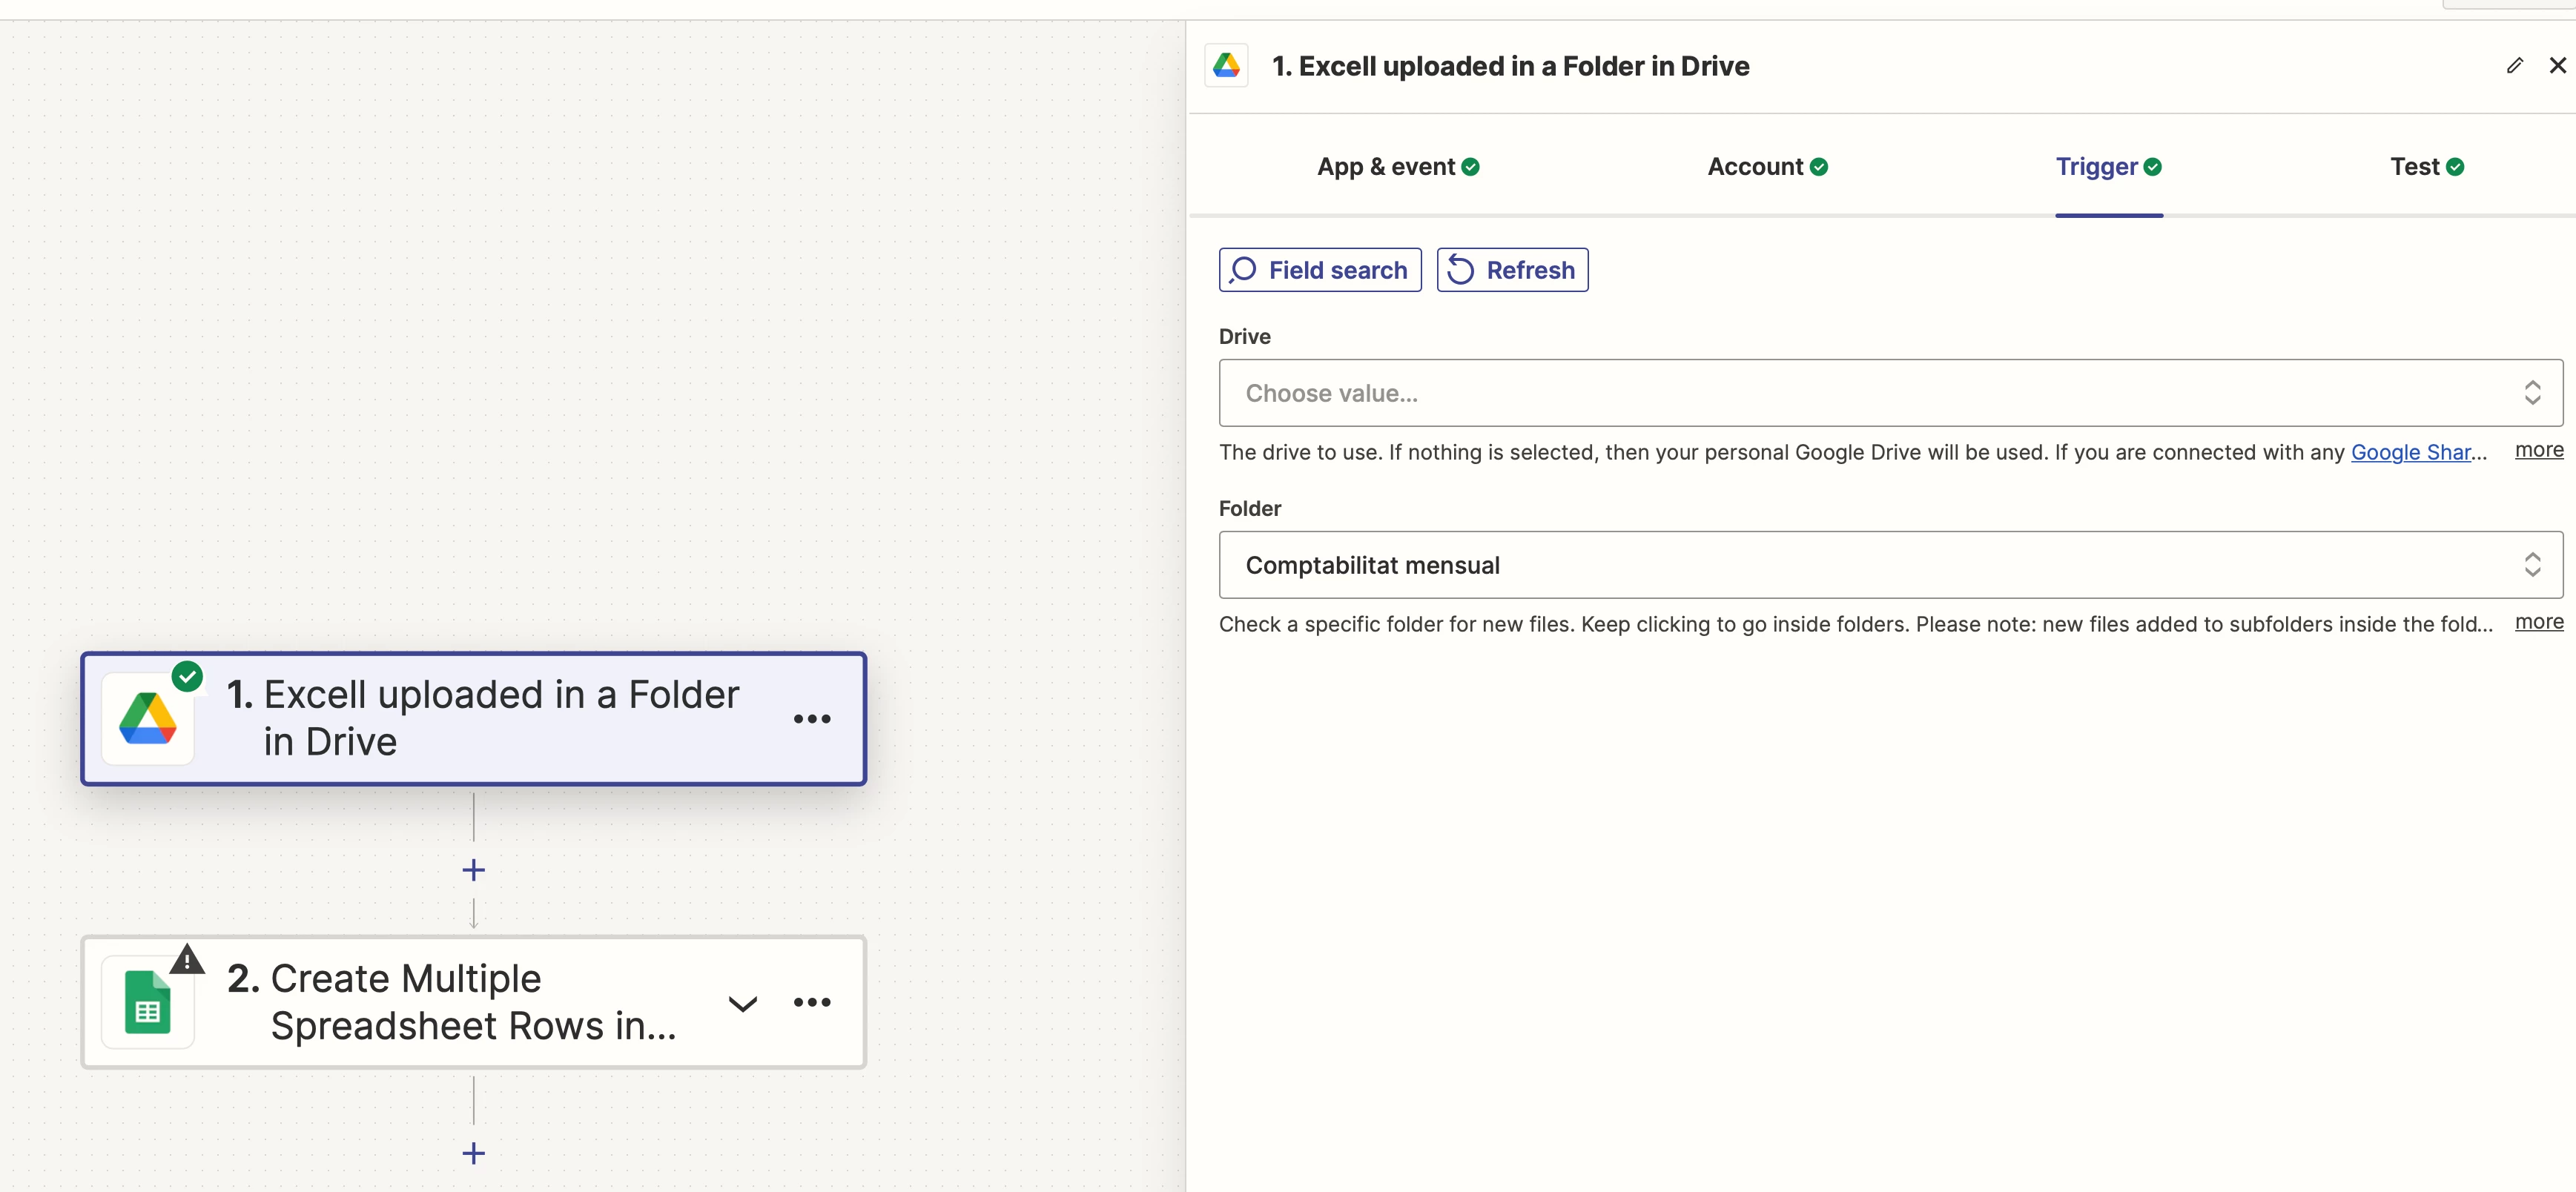Click warning triangle on the Sheets step
Screen dimensions: 2576x1192
(187, 961)
